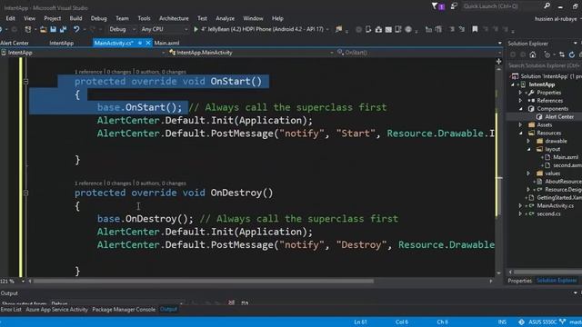
Task: Open Azure App Service Activity tab
Action: (x=56, y=309)
